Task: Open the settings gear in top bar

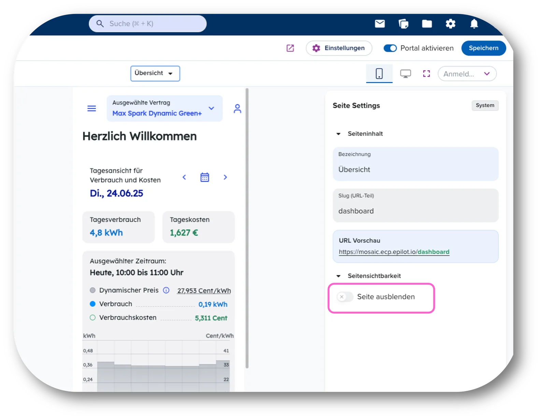Action: coord(450,24)
